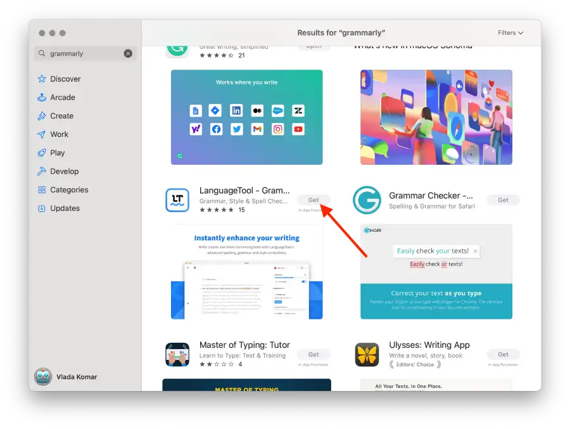Viewport: 570px width, 429px height.
Task: Click the Results for grammarly heading
Action: [341, 33]
